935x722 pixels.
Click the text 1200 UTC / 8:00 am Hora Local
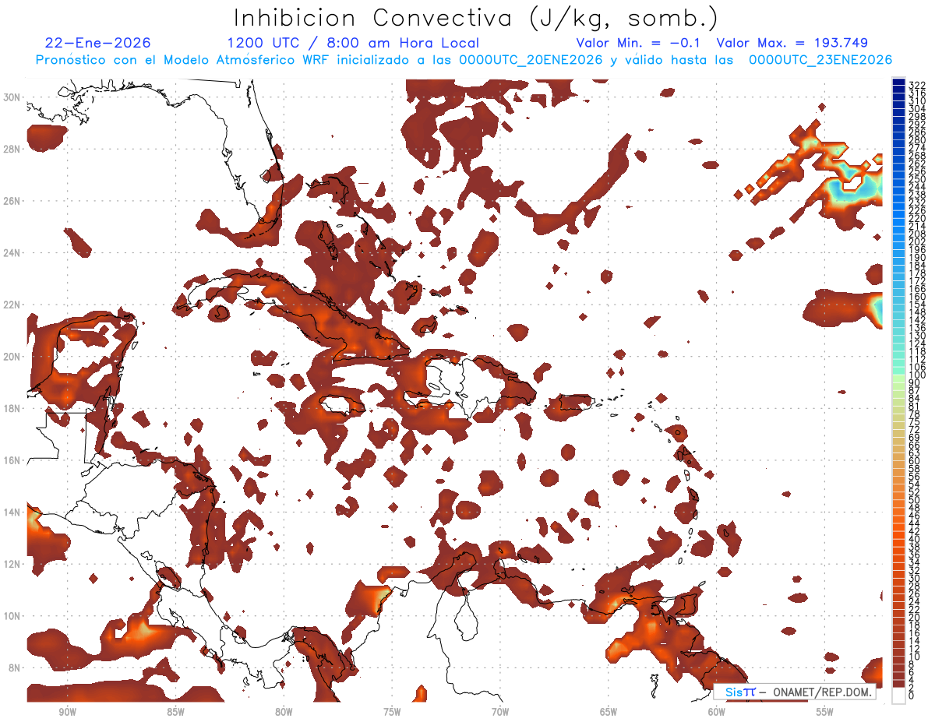click(x=353, y=43)
